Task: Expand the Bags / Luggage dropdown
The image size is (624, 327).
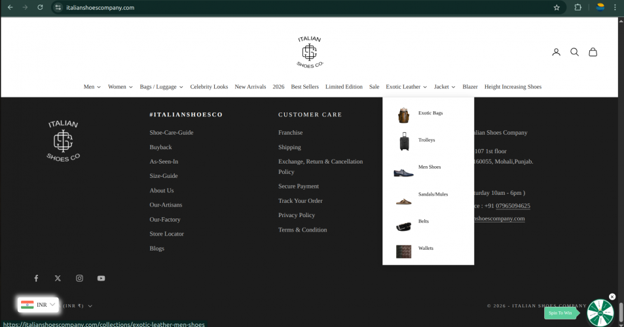Action: [161, 86]
